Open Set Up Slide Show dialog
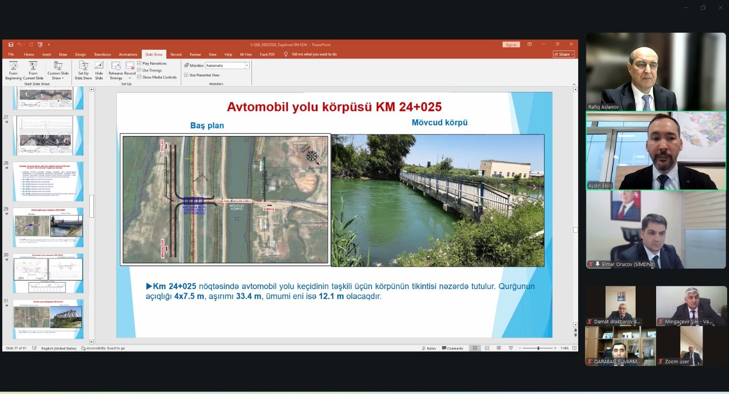This screenshot has width=729, height=394. coord(83,70)
